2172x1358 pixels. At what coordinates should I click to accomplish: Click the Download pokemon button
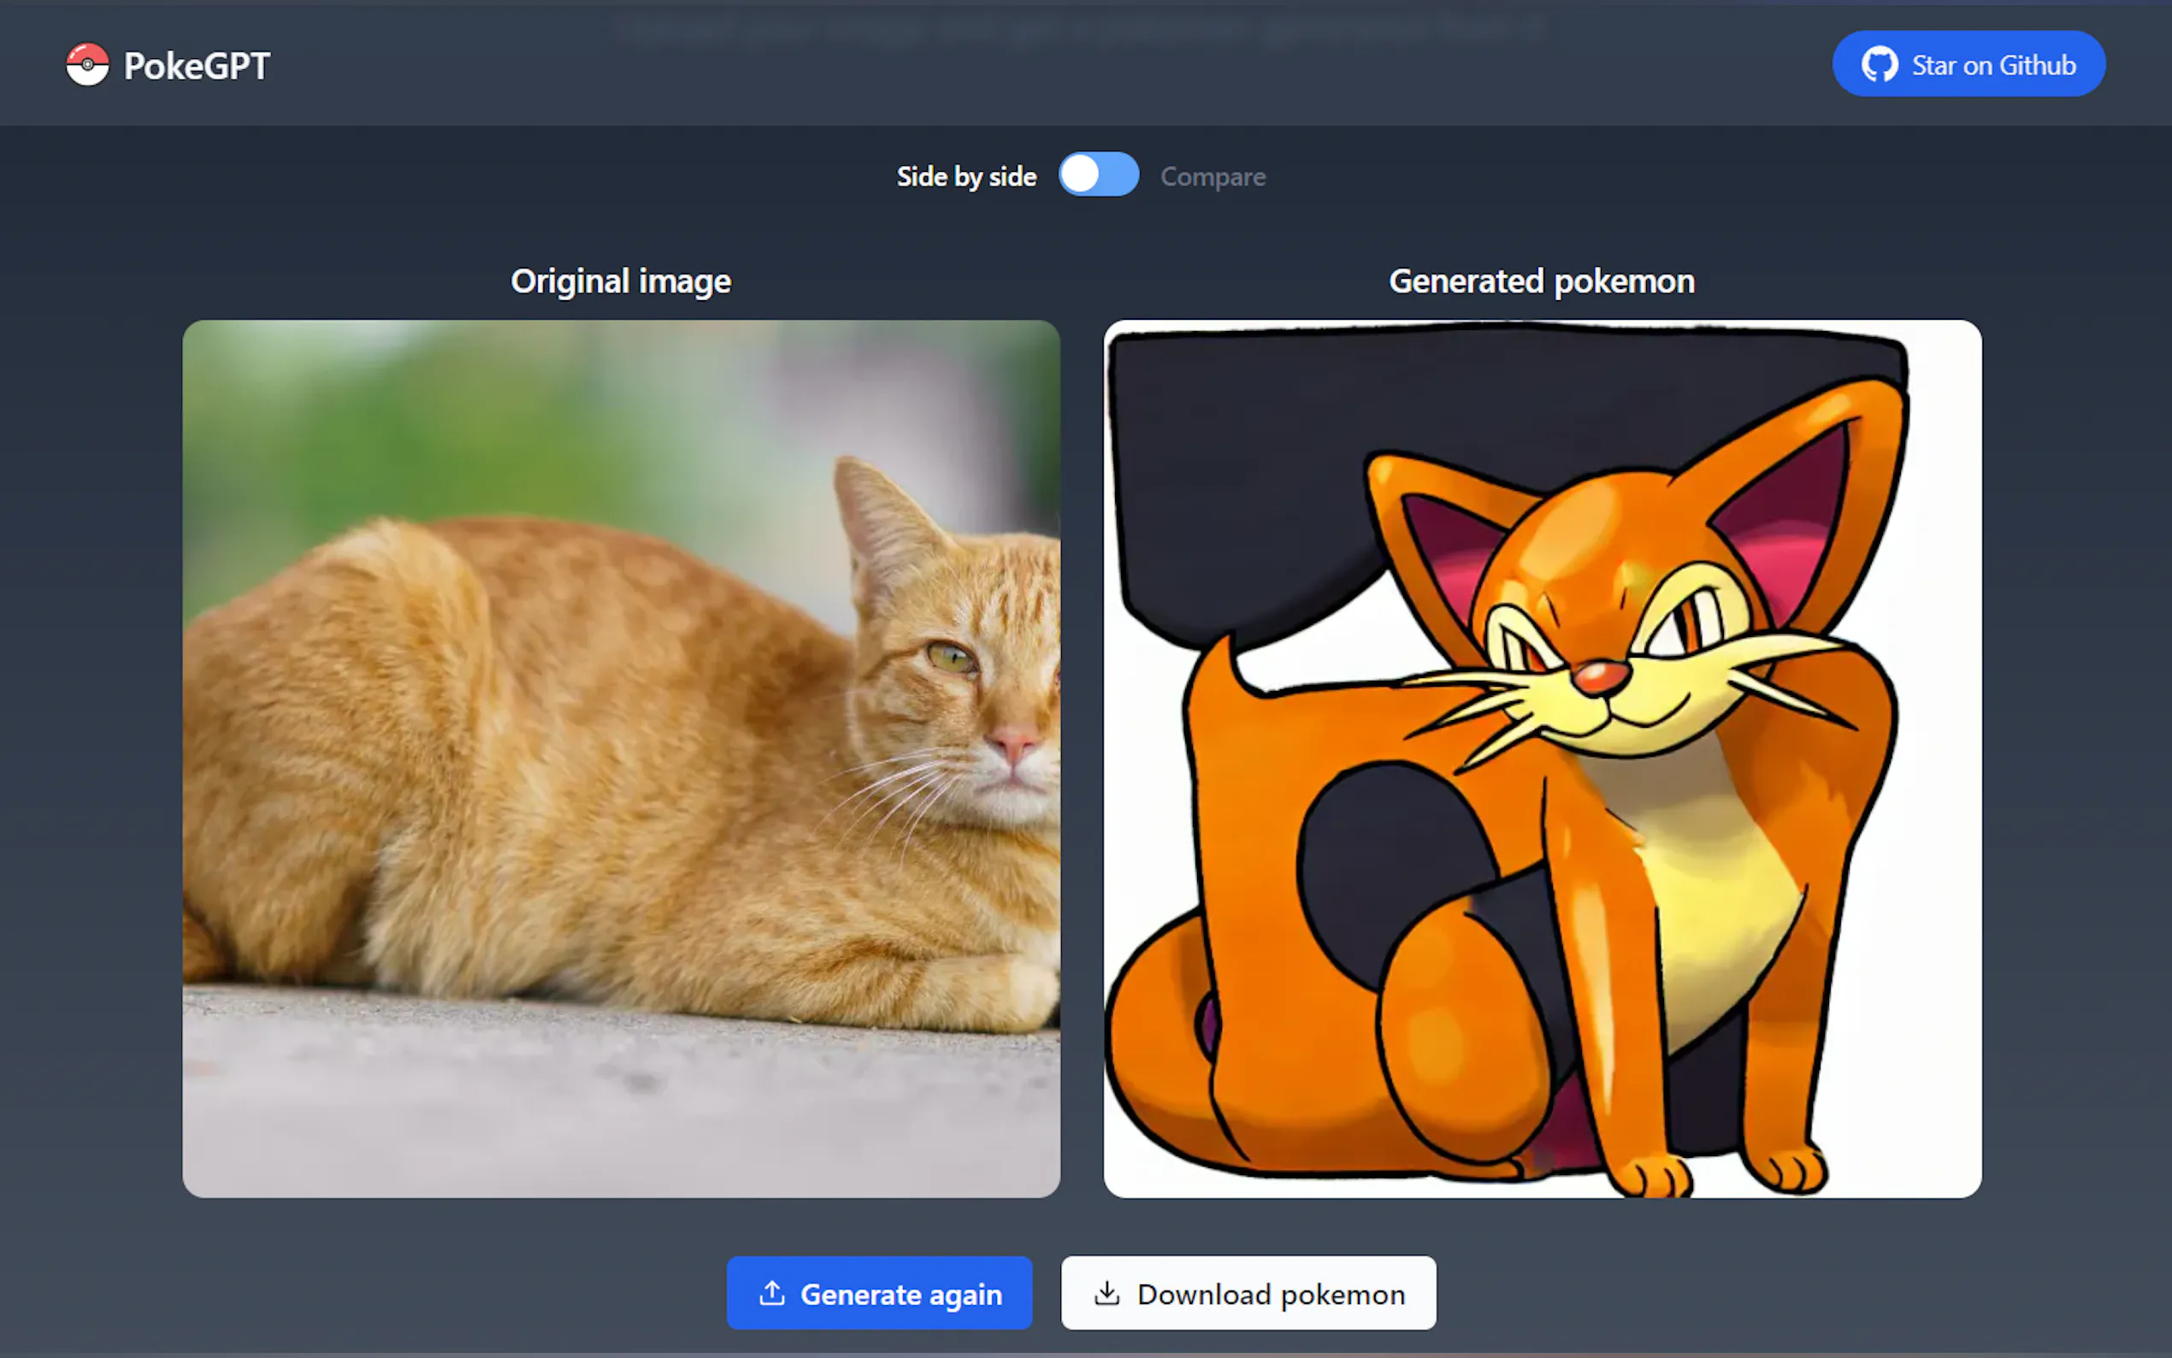tap(1248, 1293)
